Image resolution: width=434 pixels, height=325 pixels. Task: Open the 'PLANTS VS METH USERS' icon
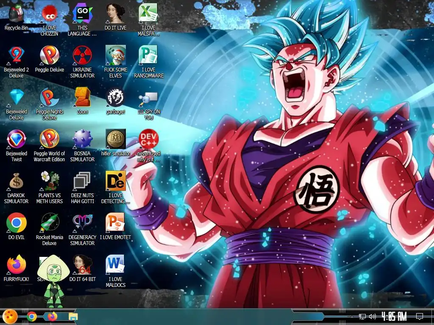49,181
